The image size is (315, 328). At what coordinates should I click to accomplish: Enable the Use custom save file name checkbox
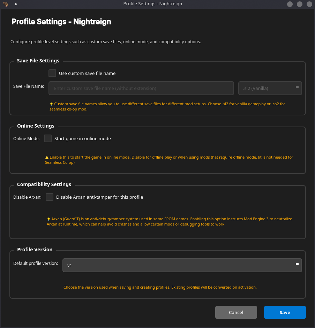52,73
